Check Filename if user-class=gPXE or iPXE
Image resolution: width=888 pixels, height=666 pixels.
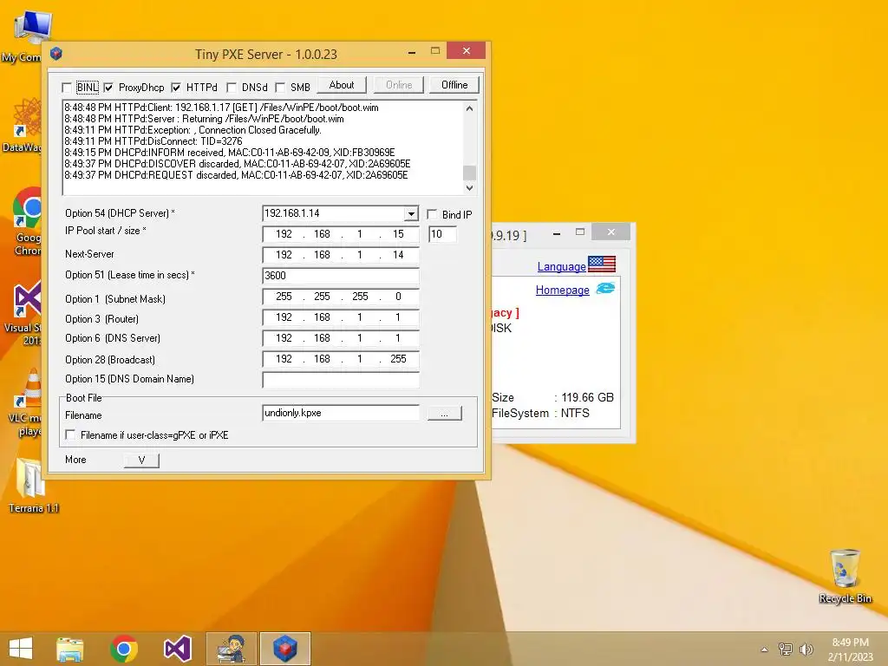point(70,434)
